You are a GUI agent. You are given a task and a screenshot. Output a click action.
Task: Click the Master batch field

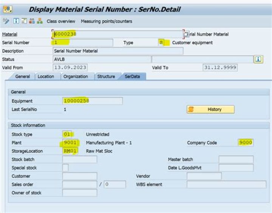[x=236, y=159]
